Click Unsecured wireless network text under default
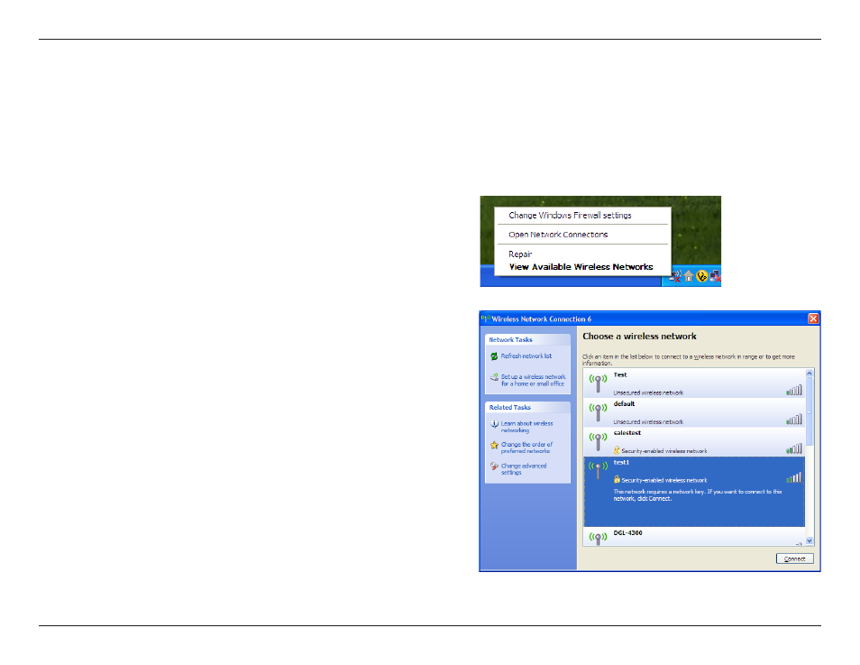Image resolution: width=860 pixels, height=665 pixels. [x=648, y=422]
